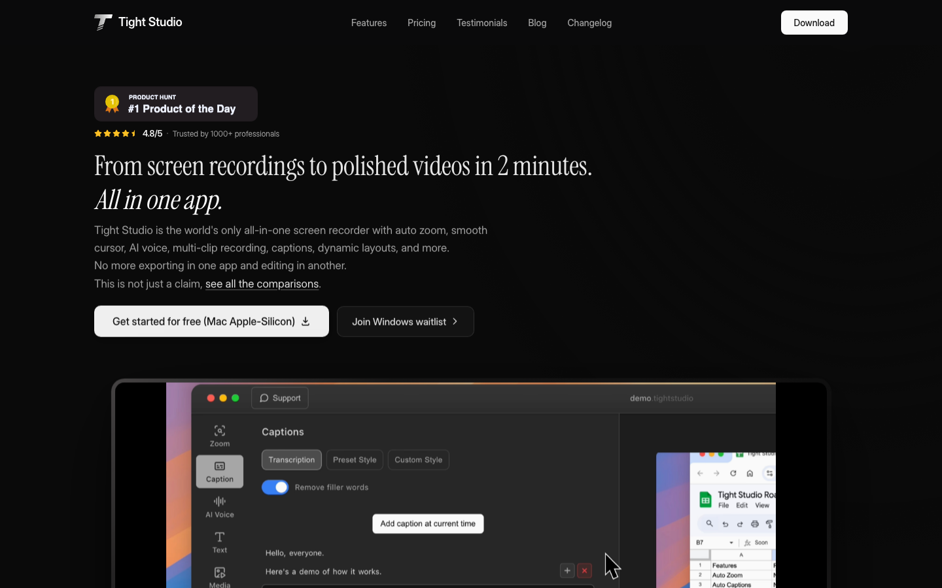Image resolution: width=942 pixels, height=588 pixels.
Task: Click redo icon in Sheets toolbar
Action: pyautogui.click(x=740, y=524)
